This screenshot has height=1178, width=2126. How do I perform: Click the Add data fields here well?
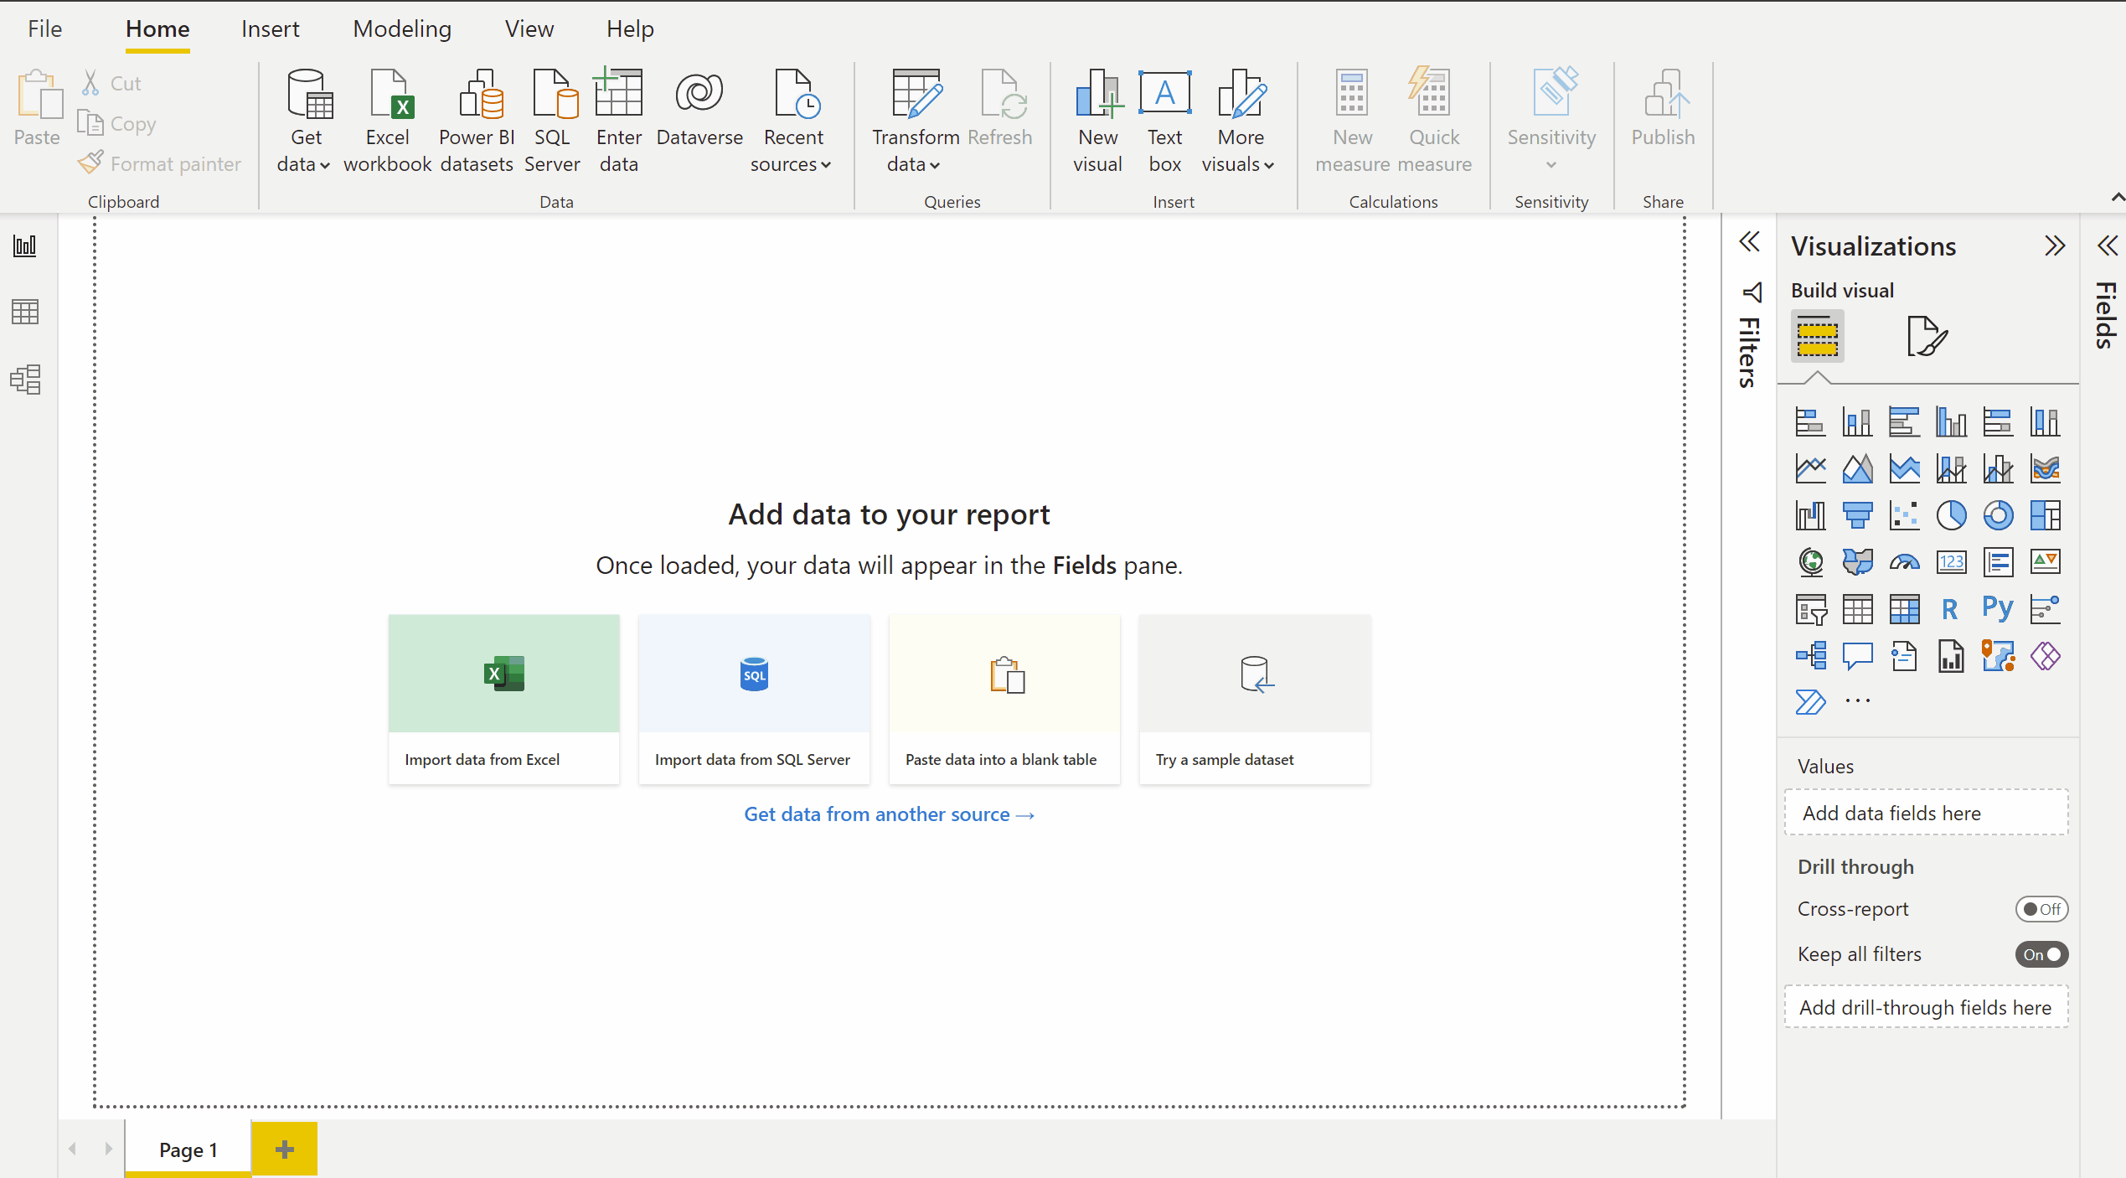pos(1926,813)
